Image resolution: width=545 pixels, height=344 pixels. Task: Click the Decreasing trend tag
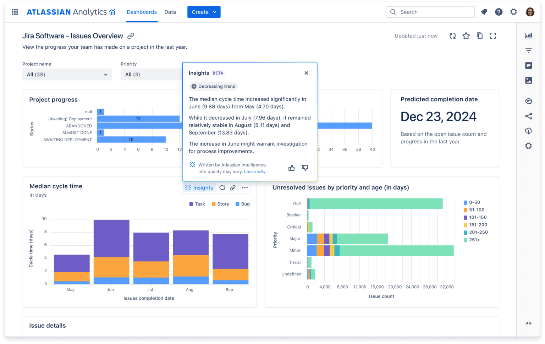[213, 86]
